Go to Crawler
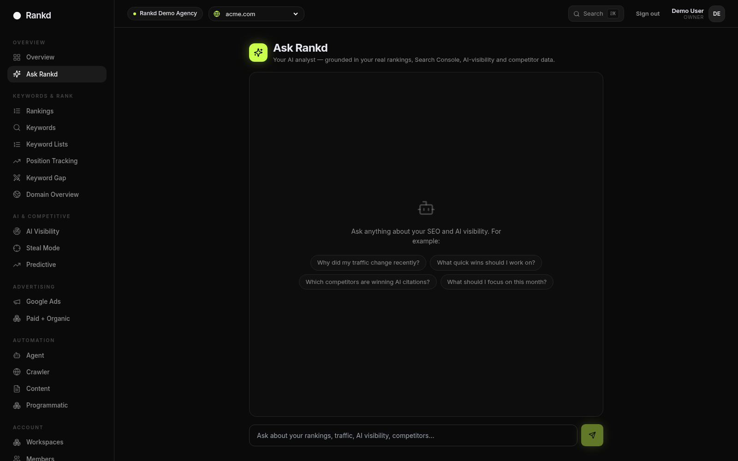The height and width of the screenshot is (461, 738). coord(57,372)
